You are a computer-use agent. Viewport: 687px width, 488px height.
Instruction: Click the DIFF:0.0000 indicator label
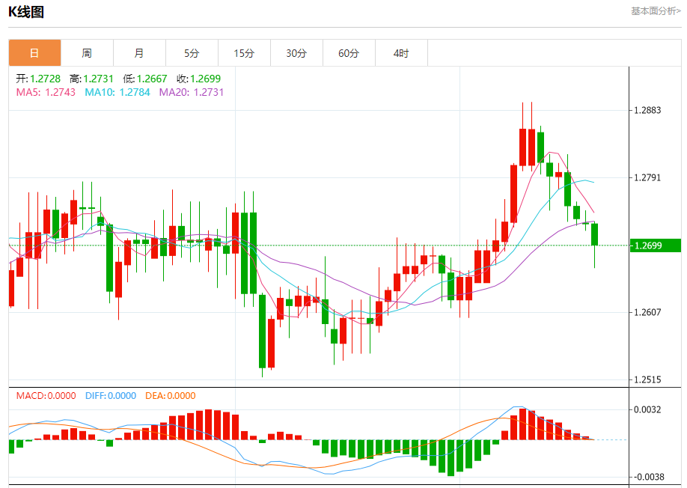111,396
